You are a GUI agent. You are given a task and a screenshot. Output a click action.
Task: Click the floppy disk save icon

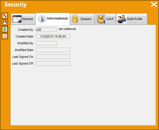tap(5, 23)
